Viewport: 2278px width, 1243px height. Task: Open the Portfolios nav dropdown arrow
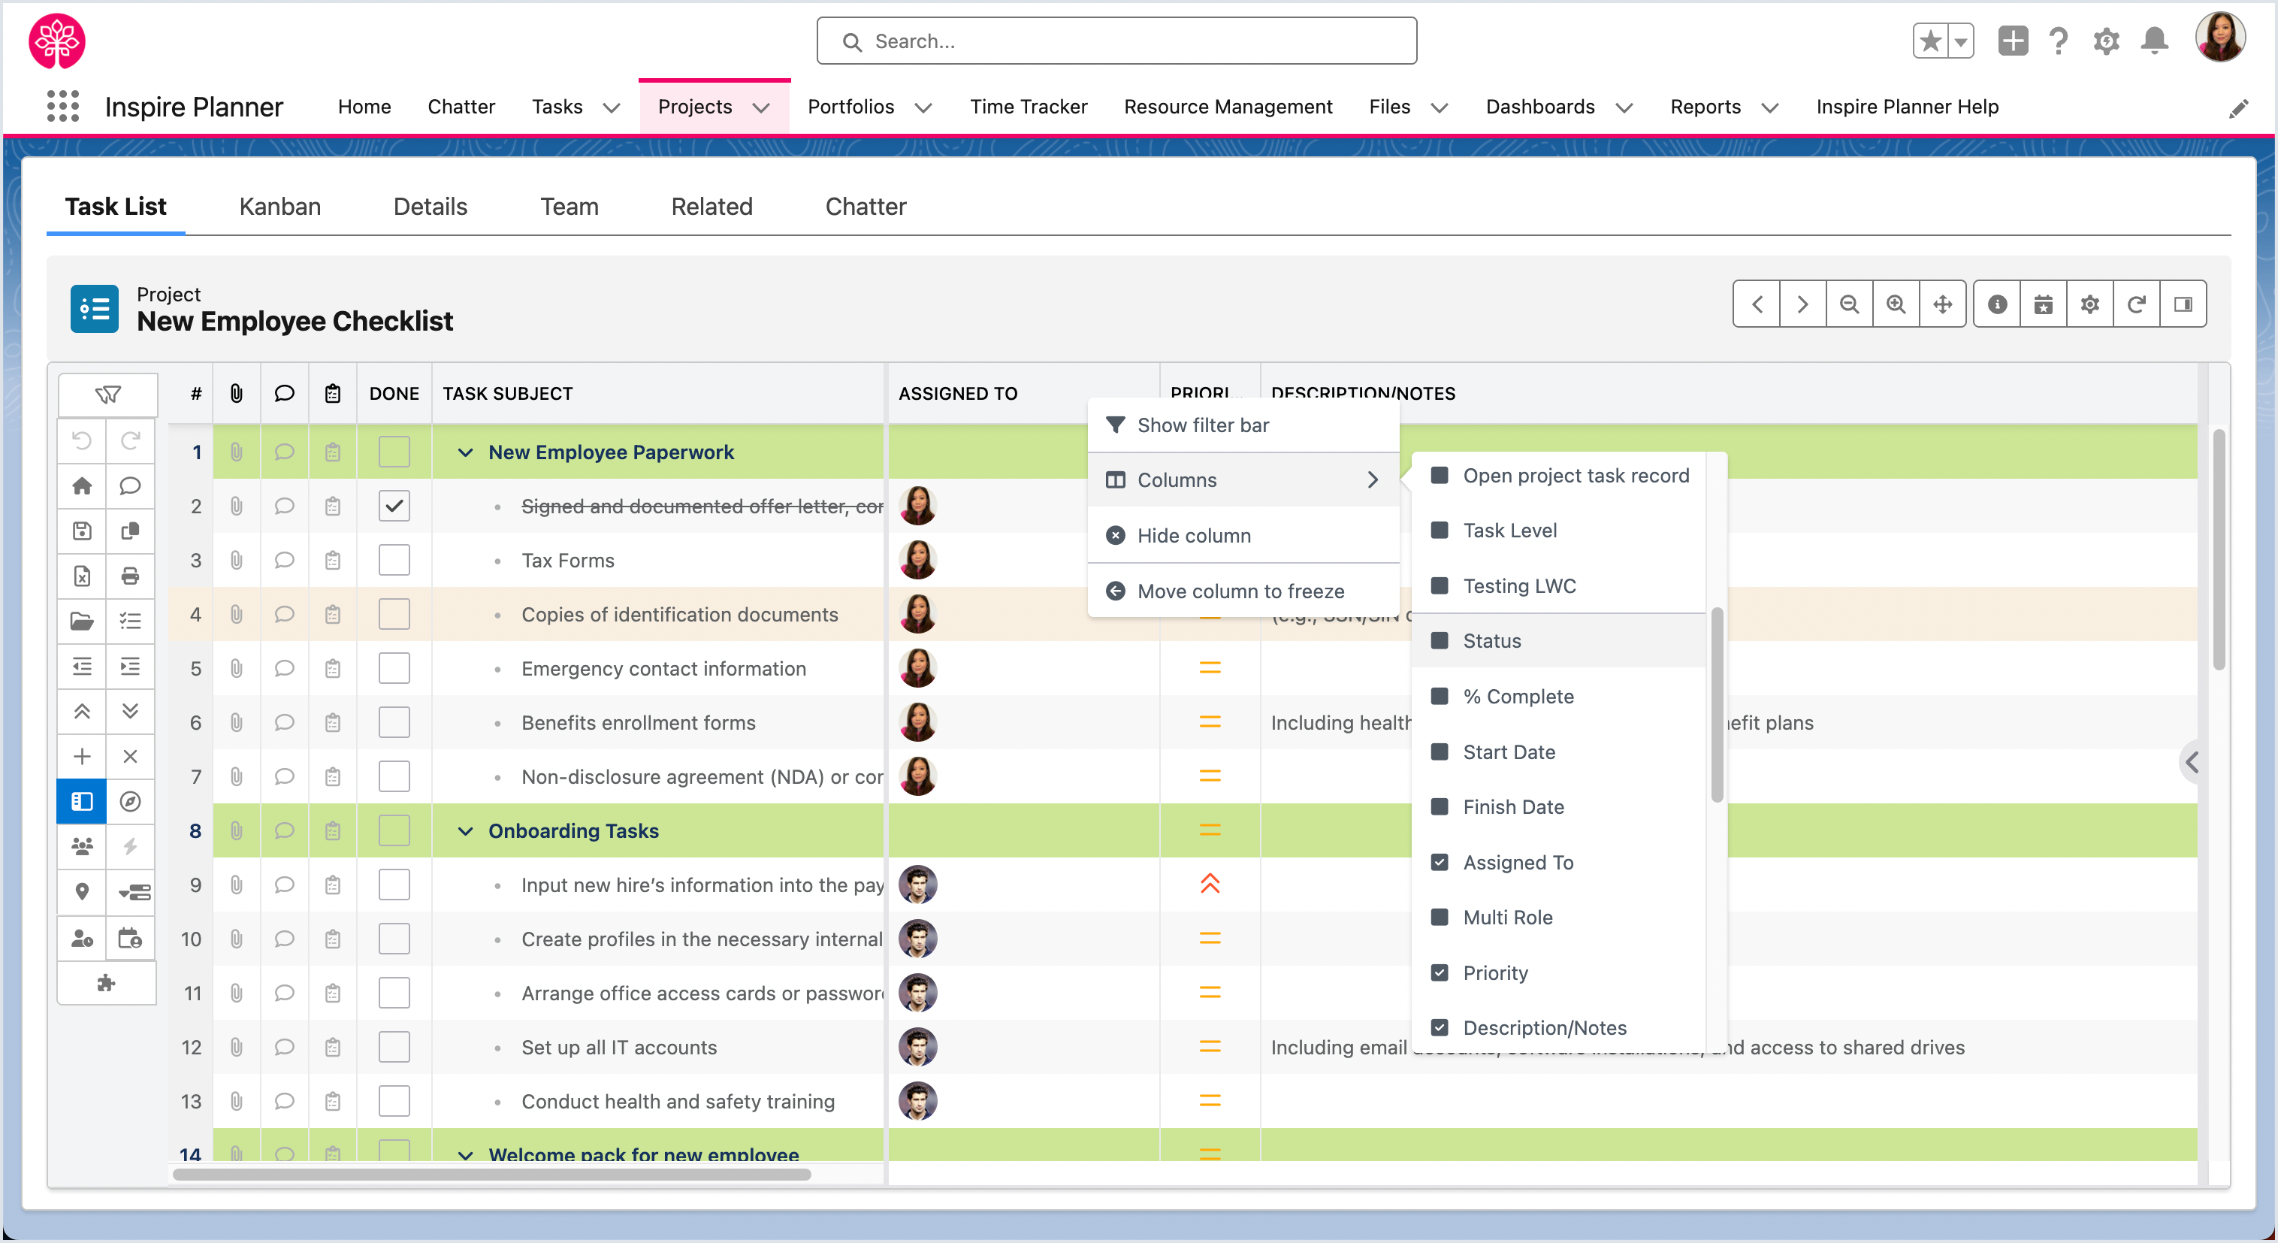[x=923, y=107]
